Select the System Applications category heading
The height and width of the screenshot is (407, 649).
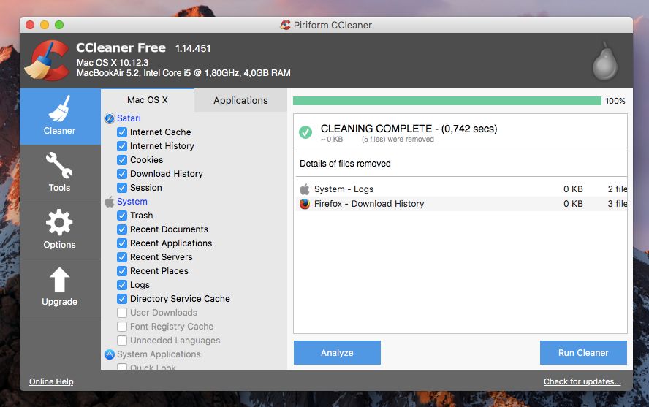pos(159,354)
